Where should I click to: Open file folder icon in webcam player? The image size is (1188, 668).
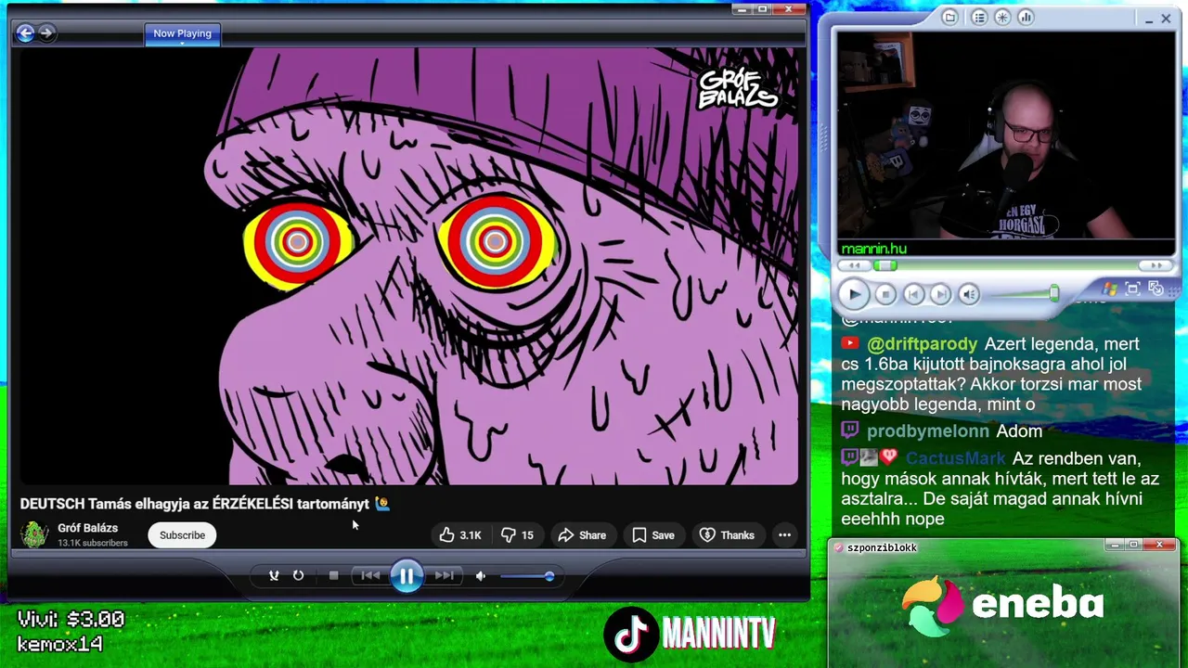pyautogui.click(x=949, y=17)
